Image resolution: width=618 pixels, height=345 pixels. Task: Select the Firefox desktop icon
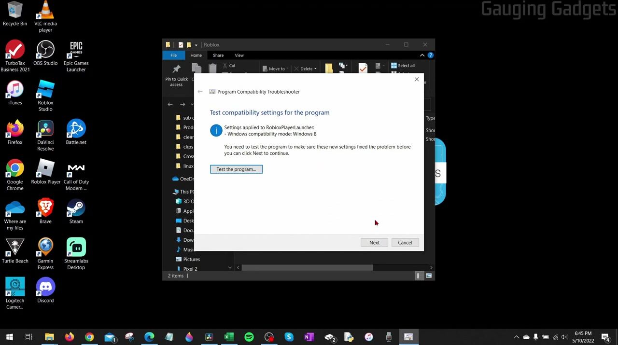[15, 133]
